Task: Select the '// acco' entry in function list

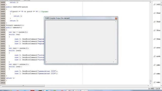Action: pos(157,48)
